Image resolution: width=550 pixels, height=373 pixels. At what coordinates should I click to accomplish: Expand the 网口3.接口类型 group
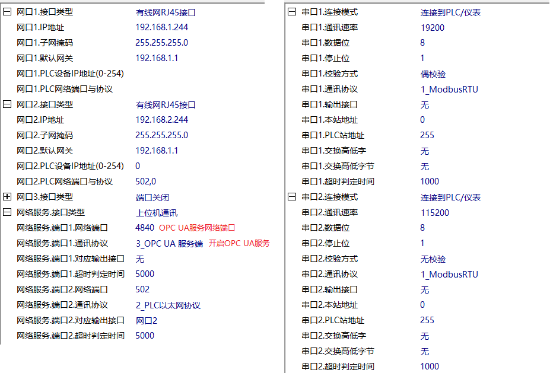coord(7,197)
